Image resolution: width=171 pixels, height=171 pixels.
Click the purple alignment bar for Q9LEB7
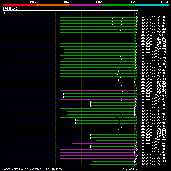[98, 158]
